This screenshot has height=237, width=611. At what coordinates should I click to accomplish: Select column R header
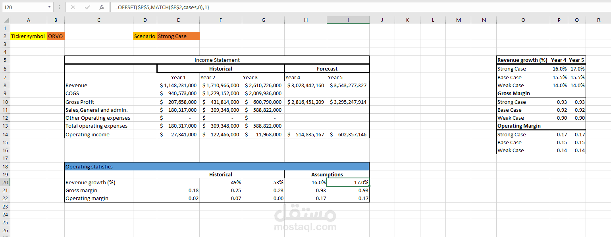click(x=598, y=20)
